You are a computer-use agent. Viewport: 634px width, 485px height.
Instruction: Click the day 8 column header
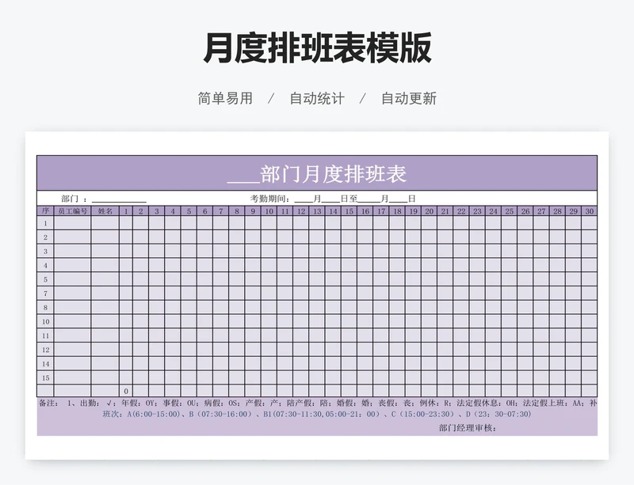click(x=237, y=210)
